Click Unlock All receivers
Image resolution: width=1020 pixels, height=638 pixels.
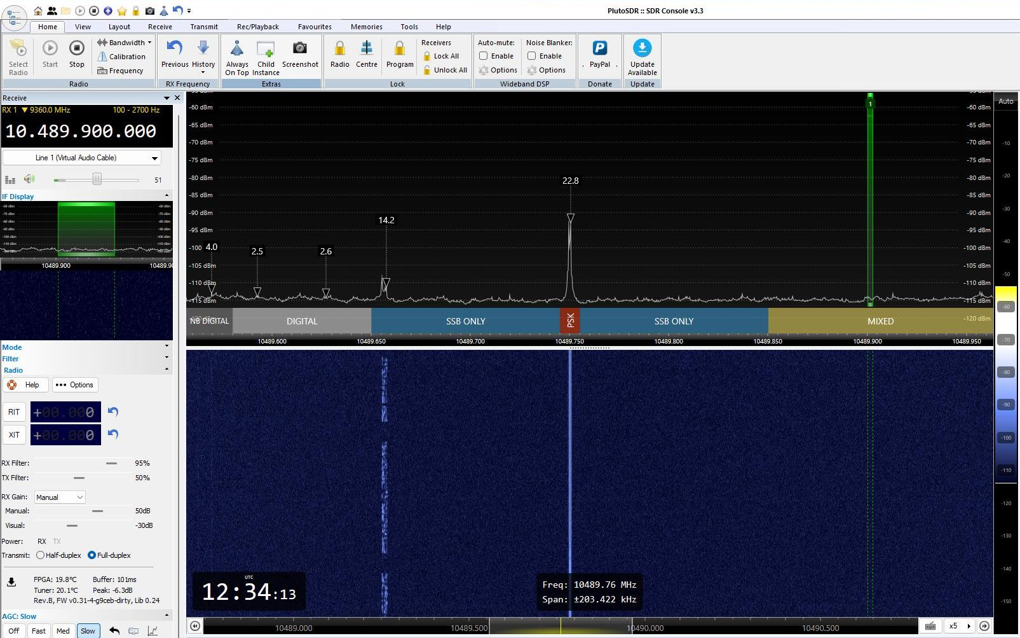[x=445, y=70]
